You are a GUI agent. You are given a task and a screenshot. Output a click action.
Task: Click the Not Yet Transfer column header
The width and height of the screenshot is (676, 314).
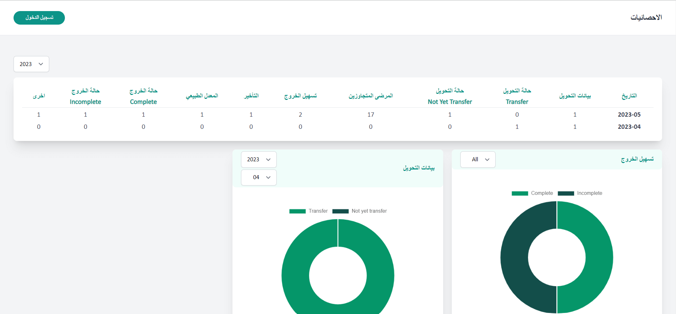[450, 96]
